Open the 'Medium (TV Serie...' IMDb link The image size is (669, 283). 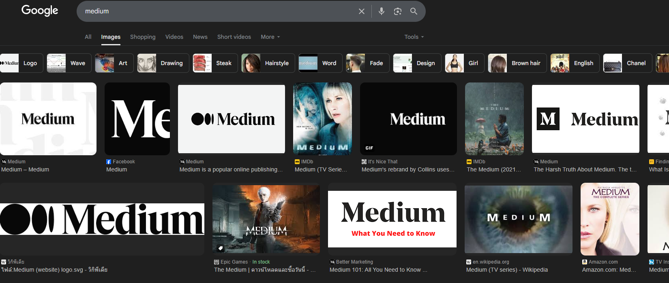tap(321, 170)
